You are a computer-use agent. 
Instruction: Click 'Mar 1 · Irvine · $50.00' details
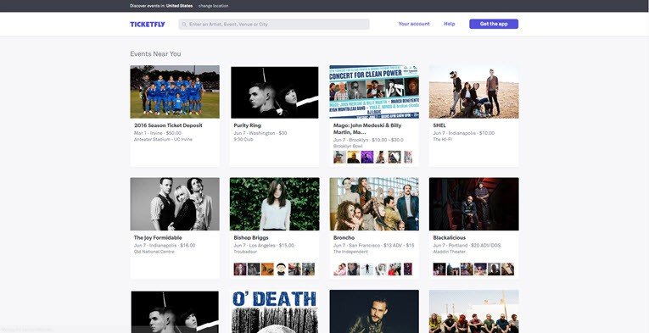click(x=158, y=133)
